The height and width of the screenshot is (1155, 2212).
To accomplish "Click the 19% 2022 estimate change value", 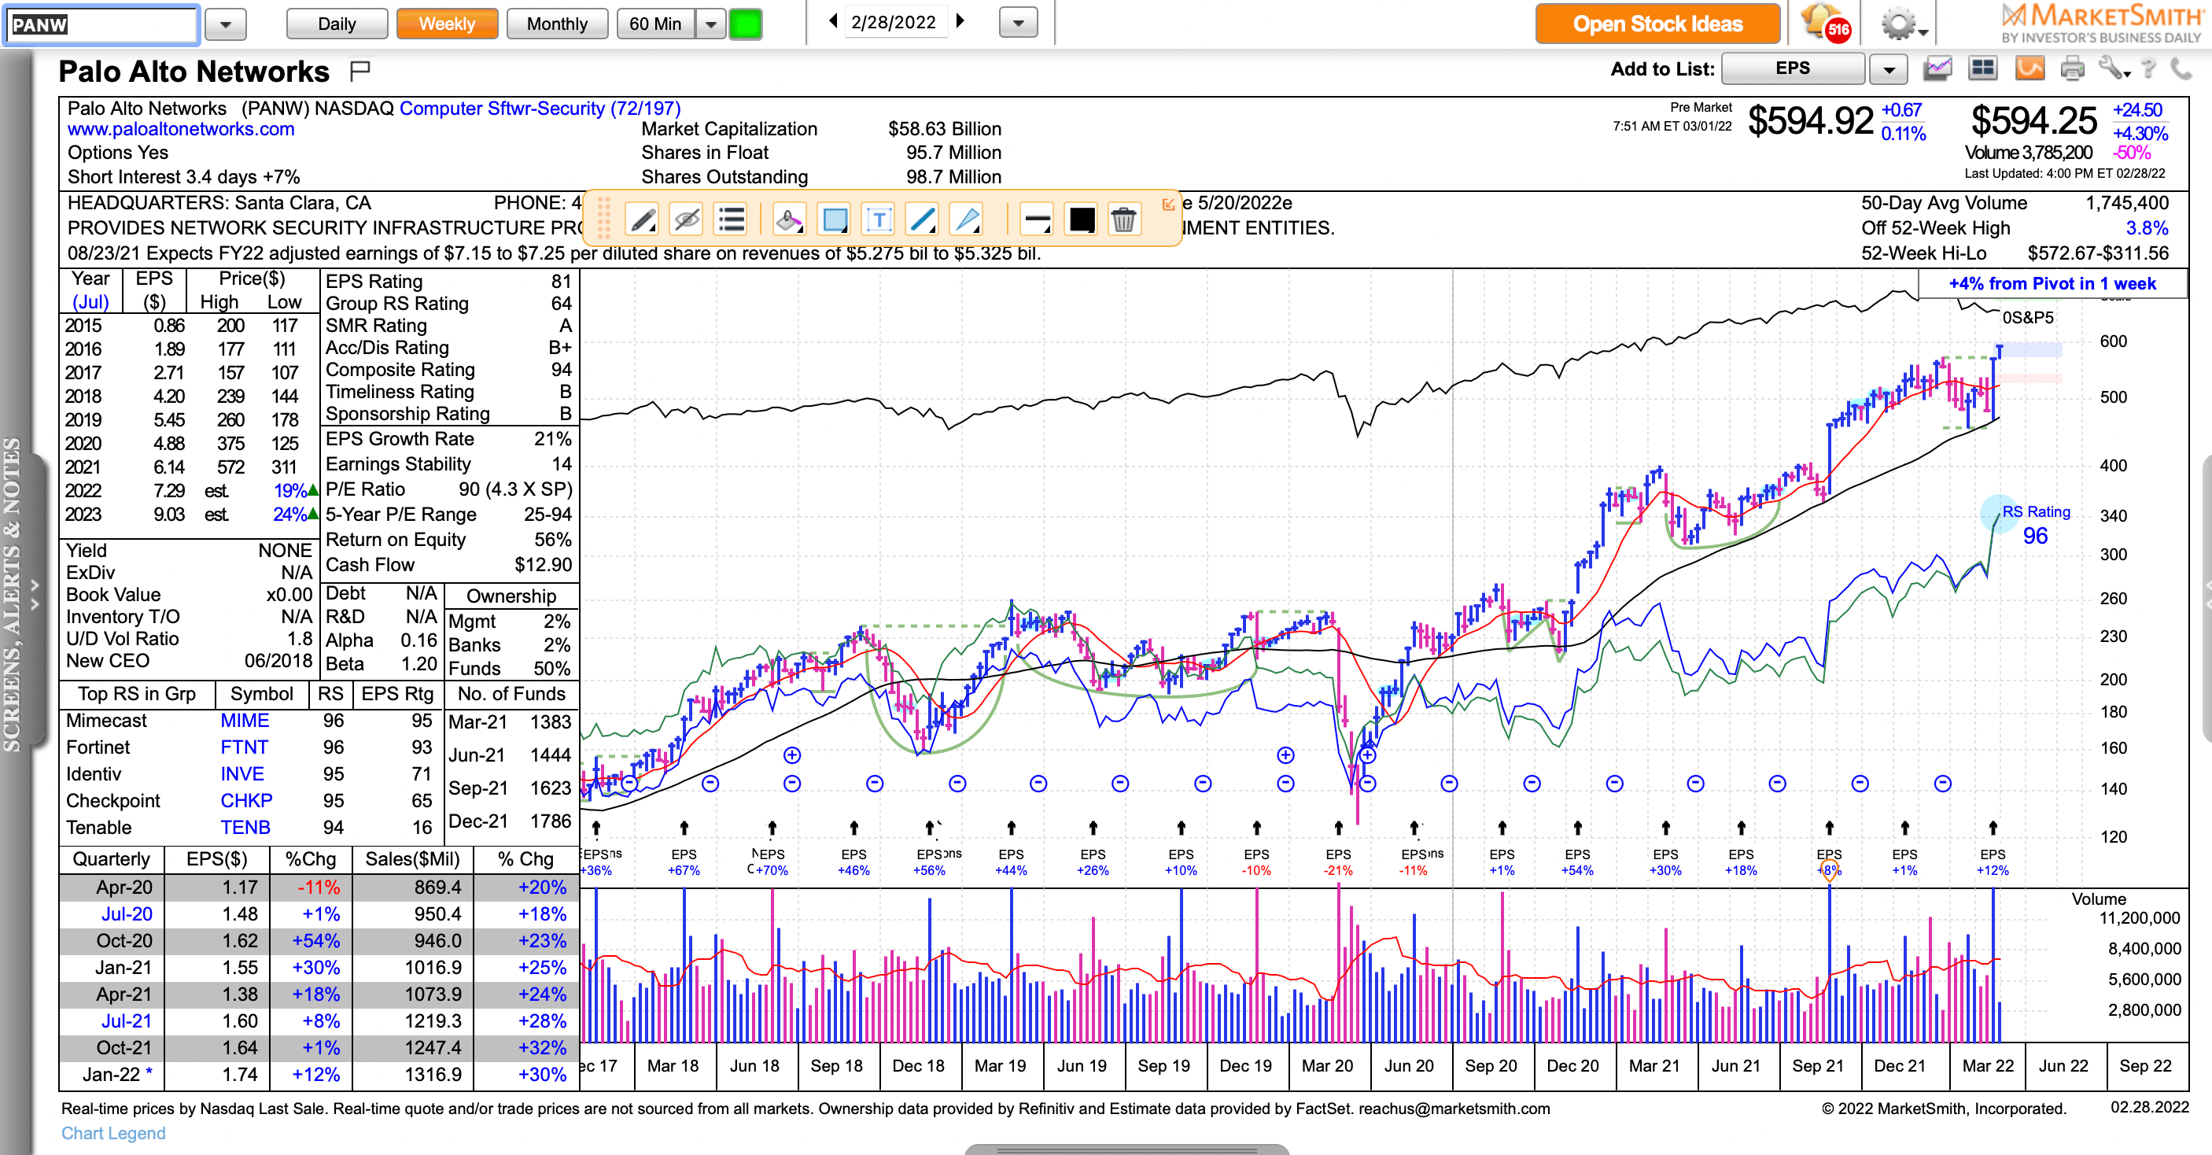I will point(289,491).
